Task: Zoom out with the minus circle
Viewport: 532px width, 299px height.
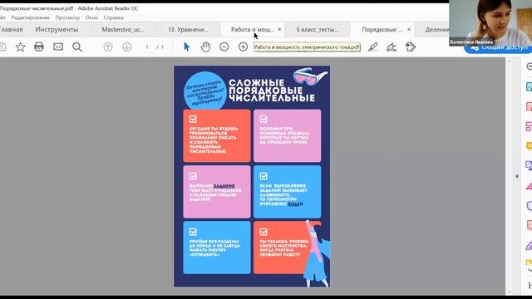Action: [x=224, y=47]
